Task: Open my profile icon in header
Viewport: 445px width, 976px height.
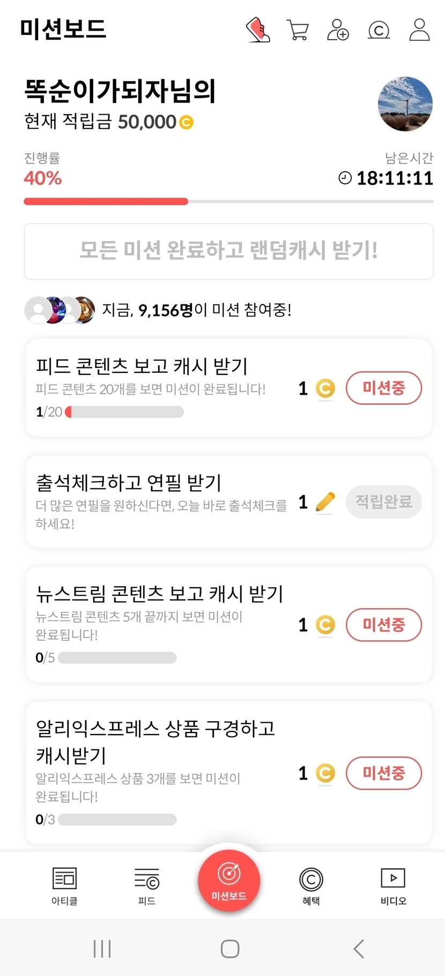Action: tap(419, 30)
